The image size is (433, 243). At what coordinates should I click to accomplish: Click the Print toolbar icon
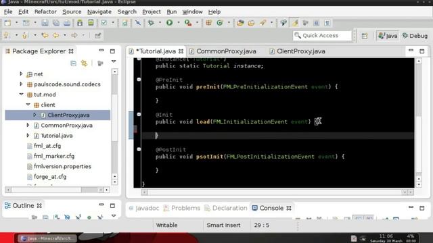[x=67, y=23]
